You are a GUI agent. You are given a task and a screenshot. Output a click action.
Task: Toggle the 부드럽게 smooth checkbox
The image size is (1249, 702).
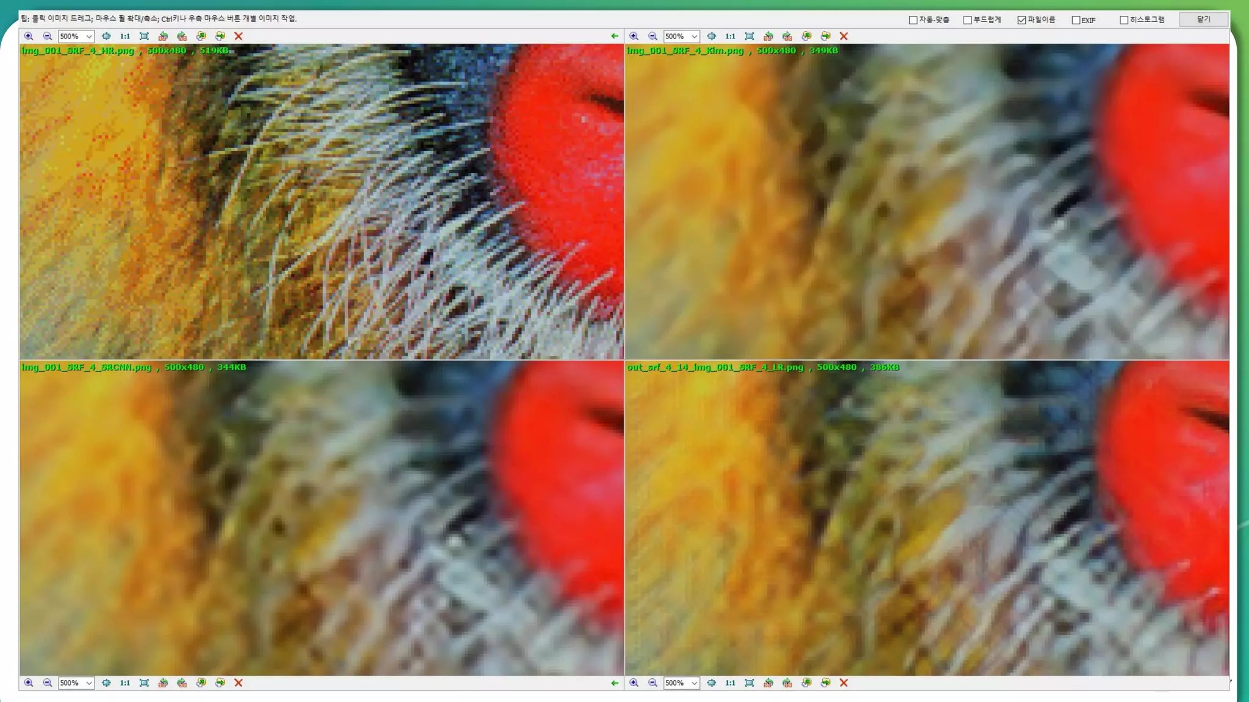click(x=967, y=20)
